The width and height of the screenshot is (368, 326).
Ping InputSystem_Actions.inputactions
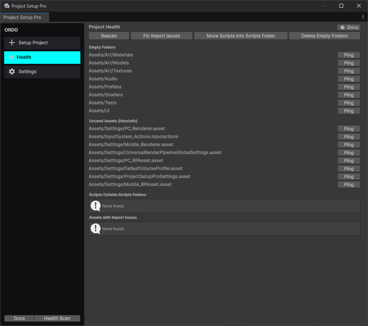pos(349,137)
